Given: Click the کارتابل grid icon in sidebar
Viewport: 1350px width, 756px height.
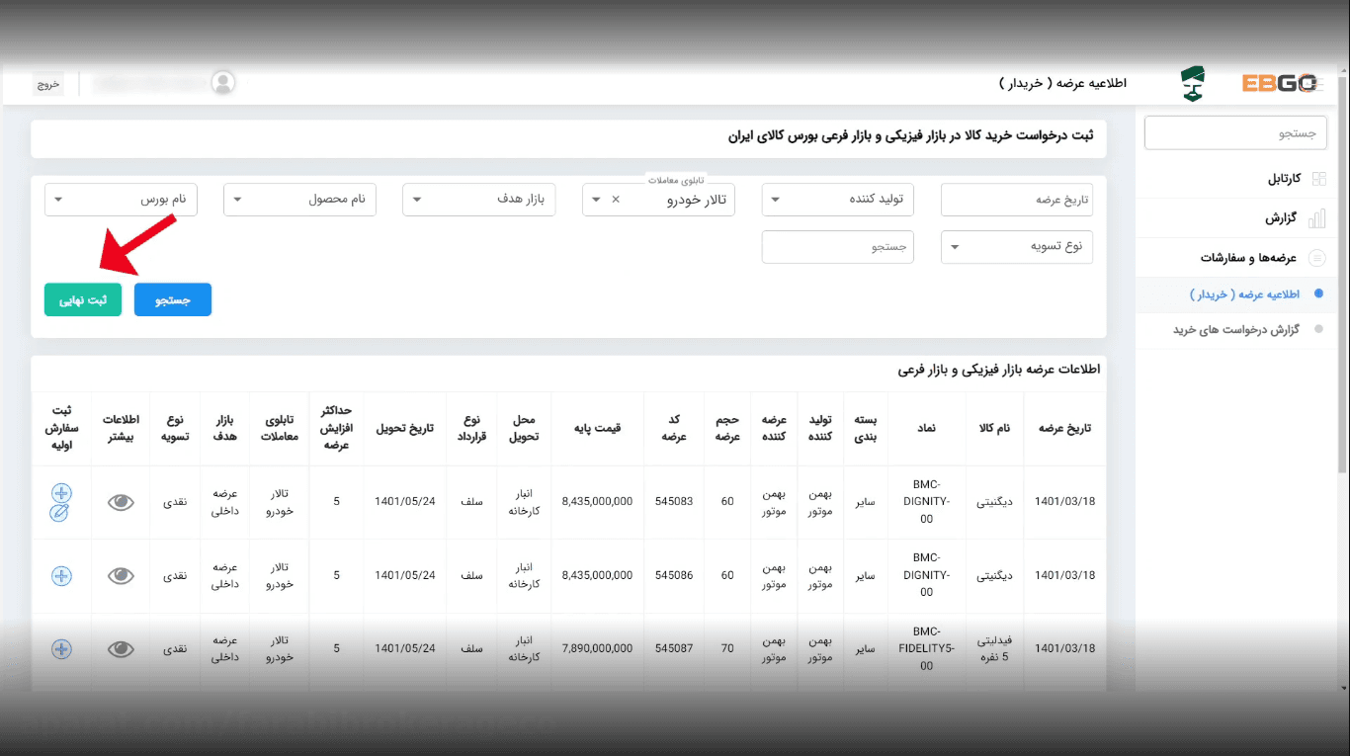Looking at the screenshot, I should [1318, 179].
